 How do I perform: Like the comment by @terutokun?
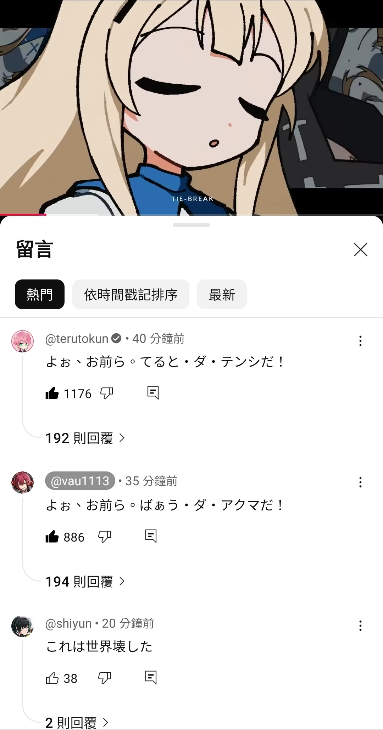52,393
